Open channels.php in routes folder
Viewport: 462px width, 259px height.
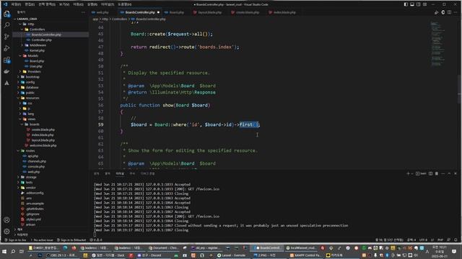point(37,161)
